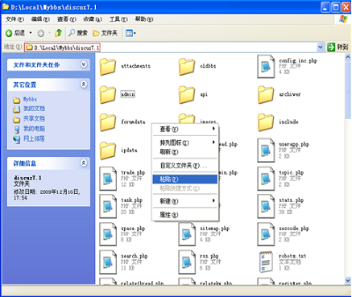This screenshot has width=352, height=297.
Task: Select the config.inc.php file icon
Action: tap(266, 67)
